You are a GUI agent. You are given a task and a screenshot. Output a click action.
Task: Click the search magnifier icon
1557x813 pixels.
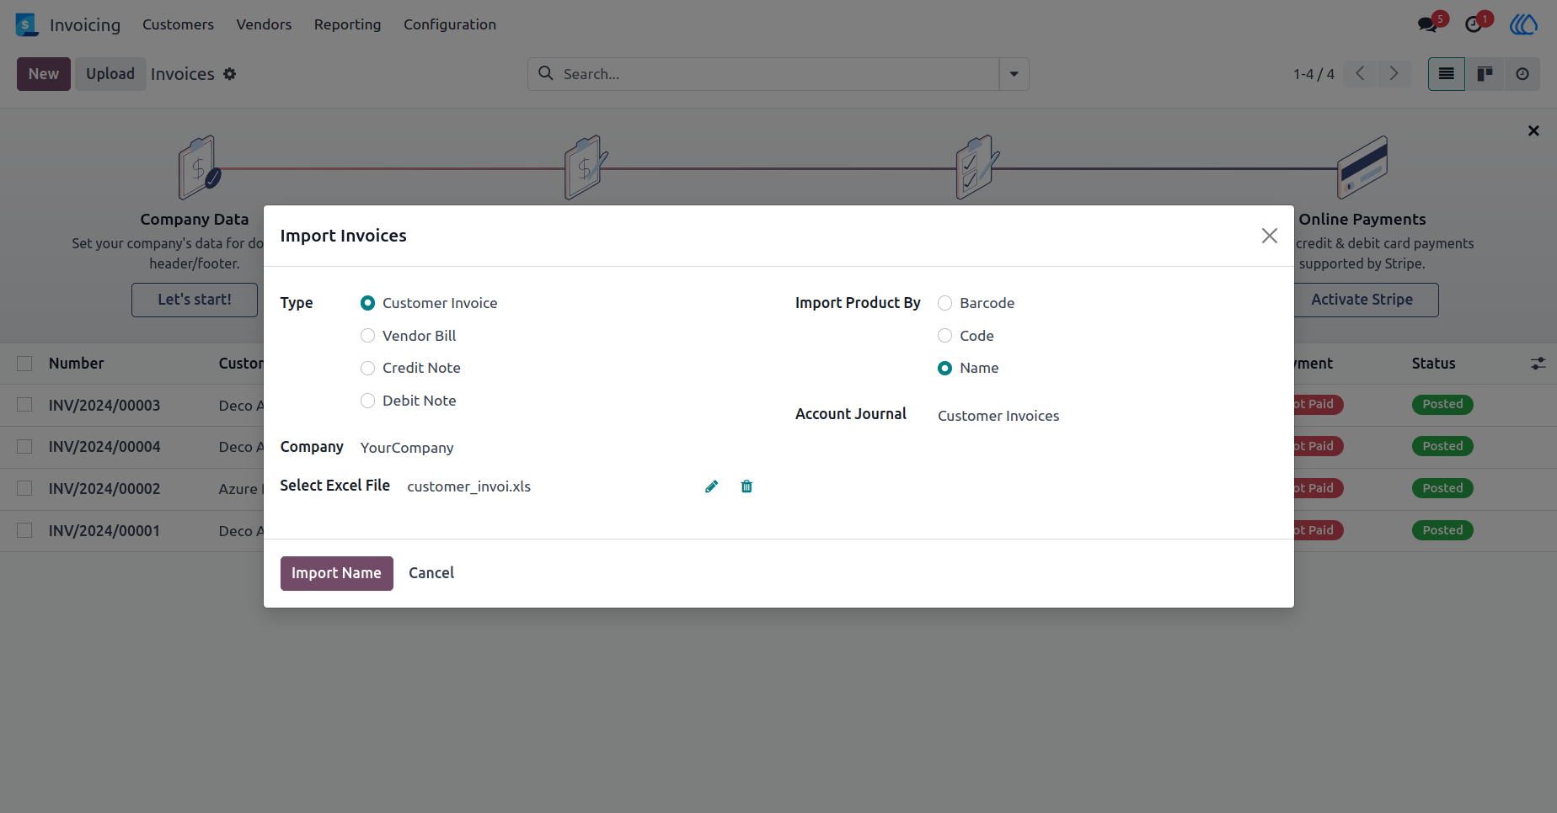pos(546,73)
